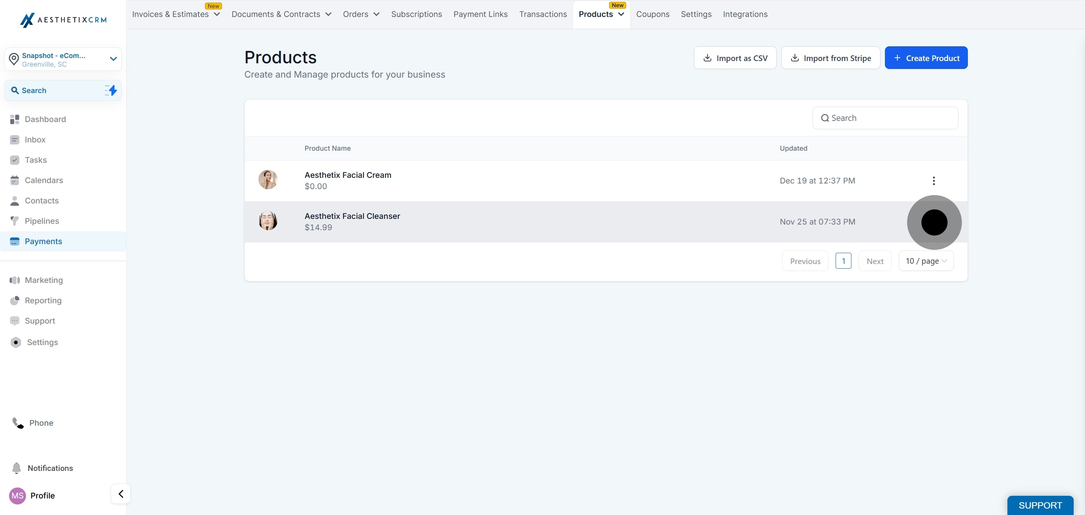Open the Transactions tab
1085x515 pixels.
tap(542, 14)
